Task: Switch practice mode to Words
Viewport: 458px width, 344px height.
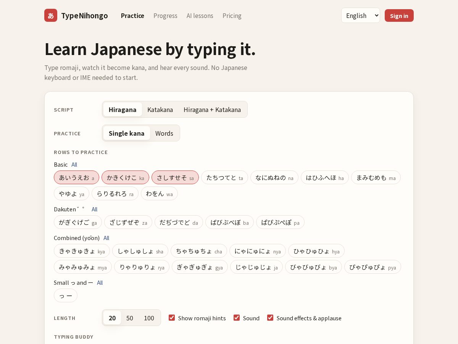Action: 164,133
